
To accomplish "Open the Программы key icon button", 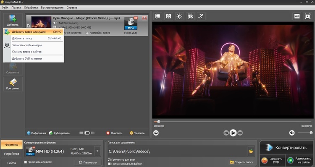I will pyautogui.click(x=13, y=84).
